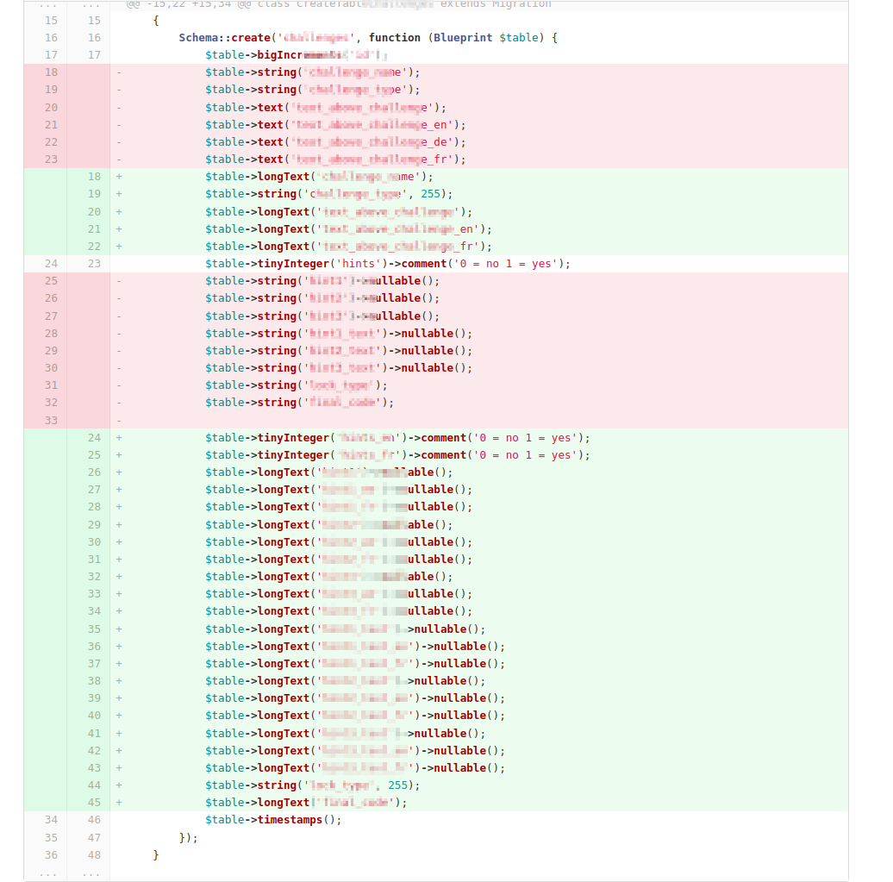893x882 pixels.
Task: Click the plus marker on line 45
Action: tap(119, 802)
